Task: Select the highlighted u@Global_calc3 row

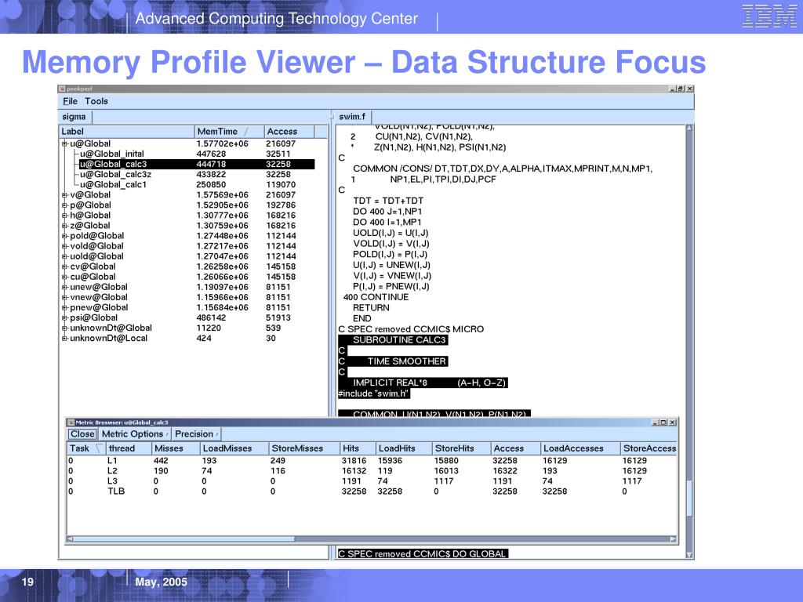Action: 196,165
